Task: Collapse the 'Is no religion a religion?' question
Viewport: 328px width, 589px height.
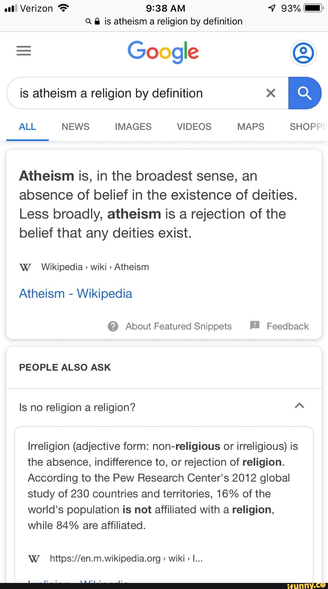Action: pos(300,406)
